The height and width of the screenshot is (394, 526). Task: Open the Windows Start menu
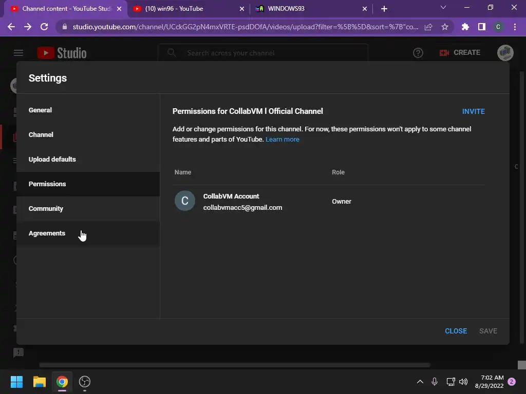tap(16, 382)
